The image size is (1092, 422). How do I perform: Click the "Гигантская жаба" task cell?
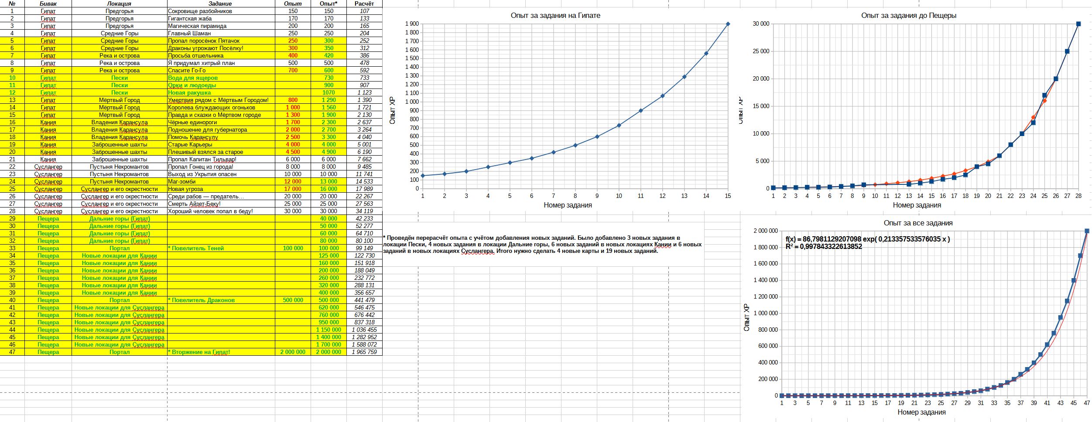pyautogui.click(x=190, y=18)
